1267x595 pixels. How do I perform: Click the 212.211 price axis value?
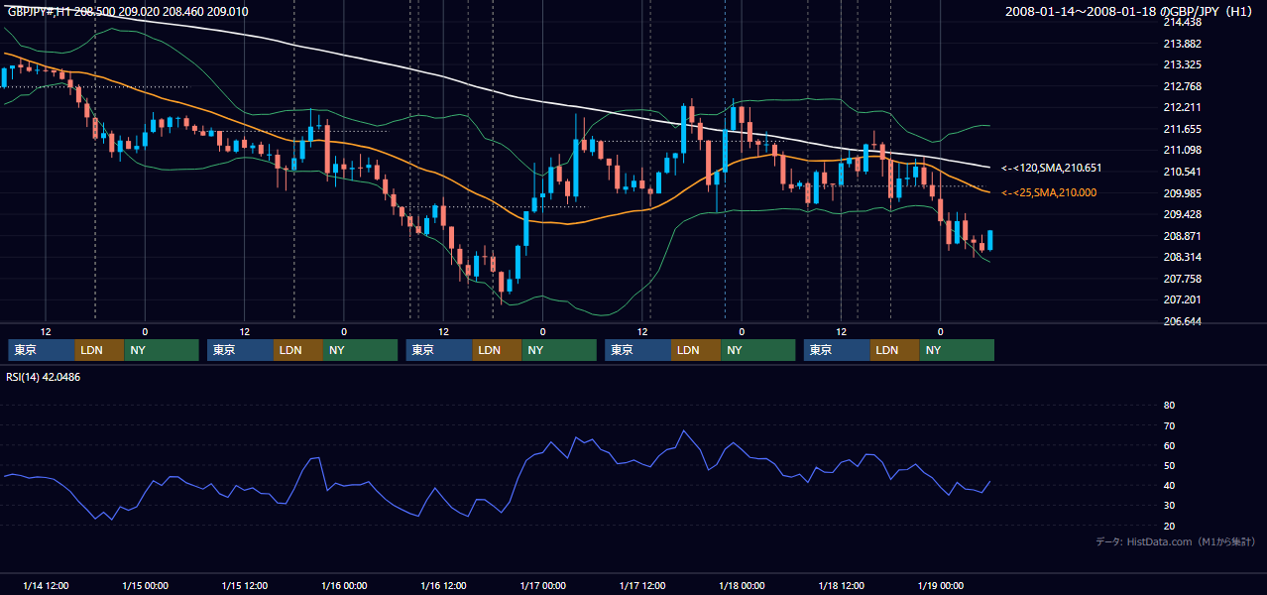pos(1182,107)
